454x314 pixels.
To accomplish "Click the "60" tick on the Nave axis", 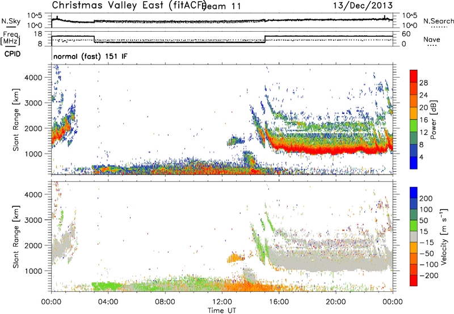I will coord(406,34).
